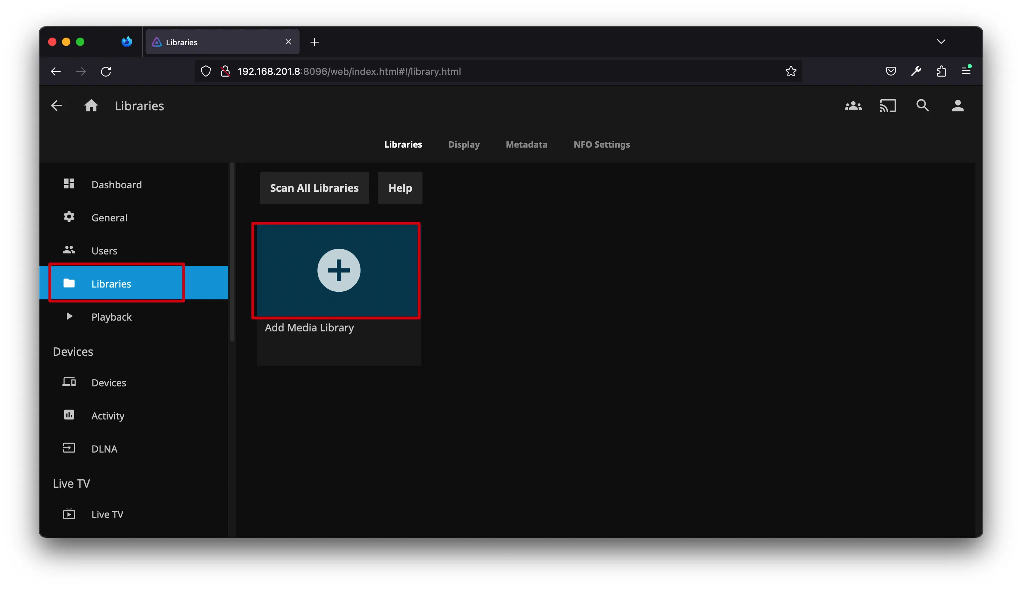Click the Add Media Library label
Viewport: 1022px width, 589px height.
pos(309,328)
